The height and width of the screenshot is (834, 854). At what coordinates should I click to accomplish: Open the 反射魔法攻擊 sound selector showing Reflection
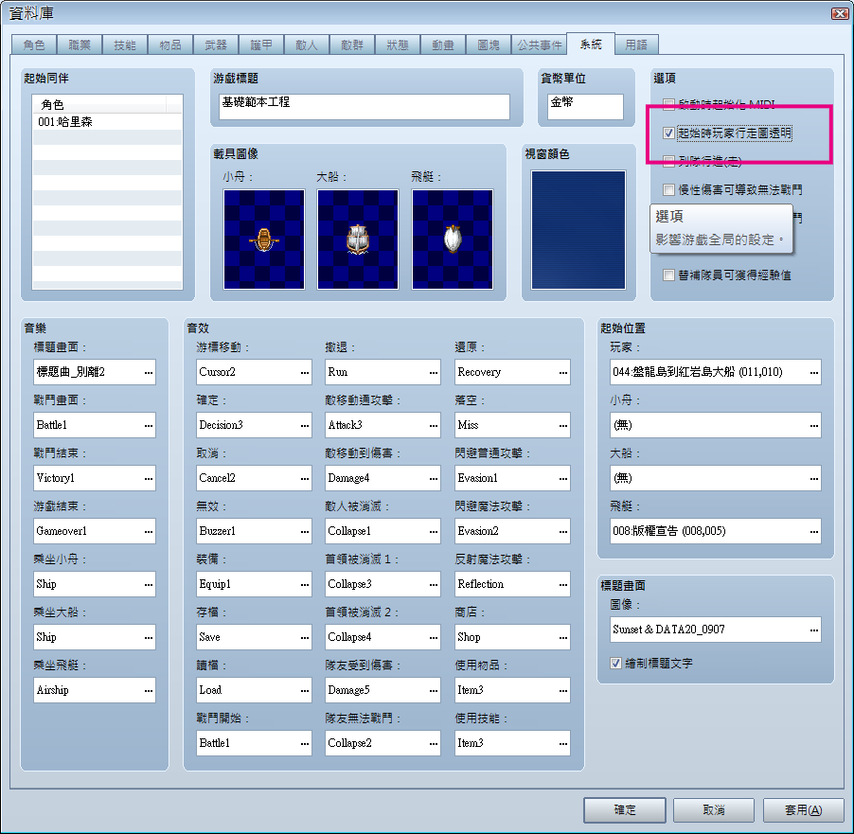[x=512, y=584]
